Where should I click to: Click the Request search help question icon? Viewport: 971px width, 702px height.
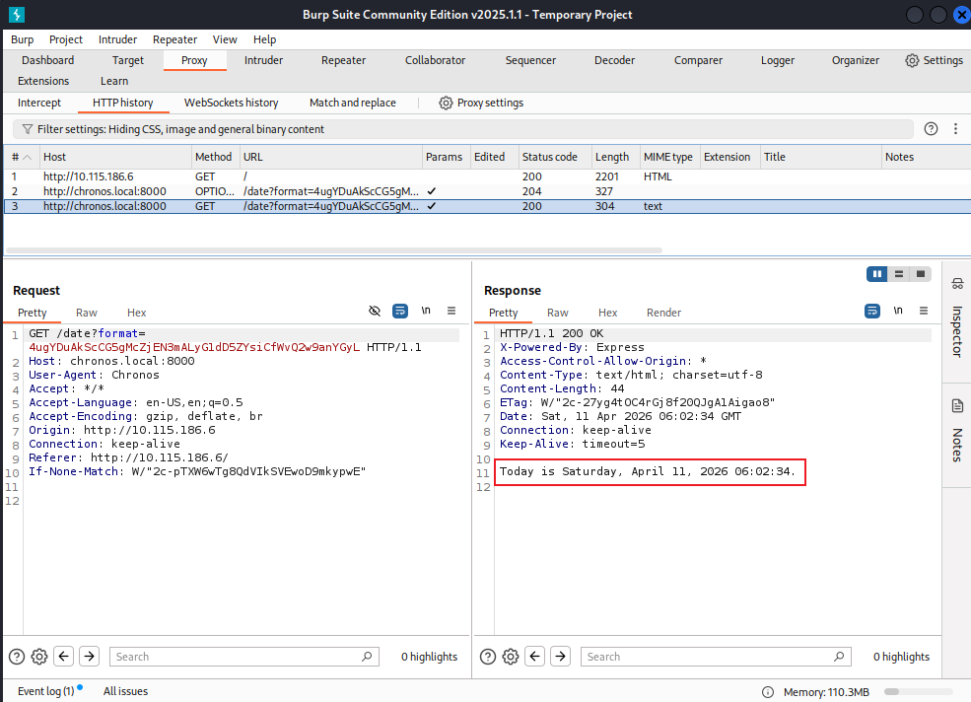click(17, 656)
